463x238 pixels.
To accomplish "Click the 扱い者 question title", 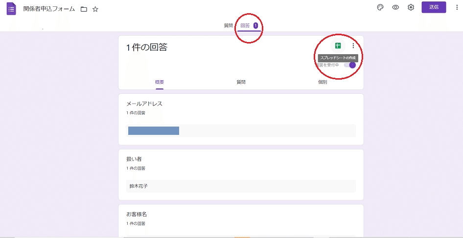I will [x=134, y=159].
